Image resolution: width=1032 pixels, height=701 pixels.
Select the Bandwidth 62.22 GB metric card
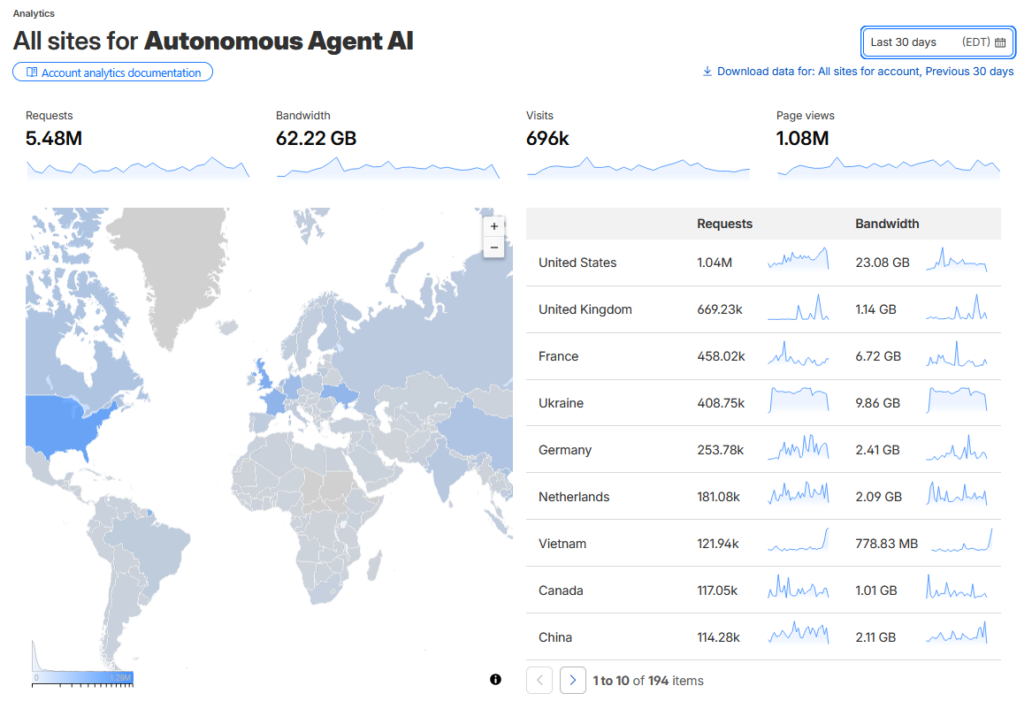click(387, 143)
